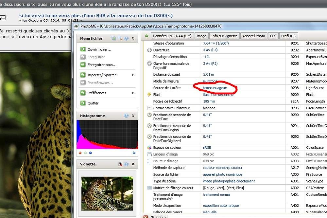The width and height of the screenshot is (327, 218).
Task: Collapse the Menu fichier panel
Action: [x=133, y=38]
